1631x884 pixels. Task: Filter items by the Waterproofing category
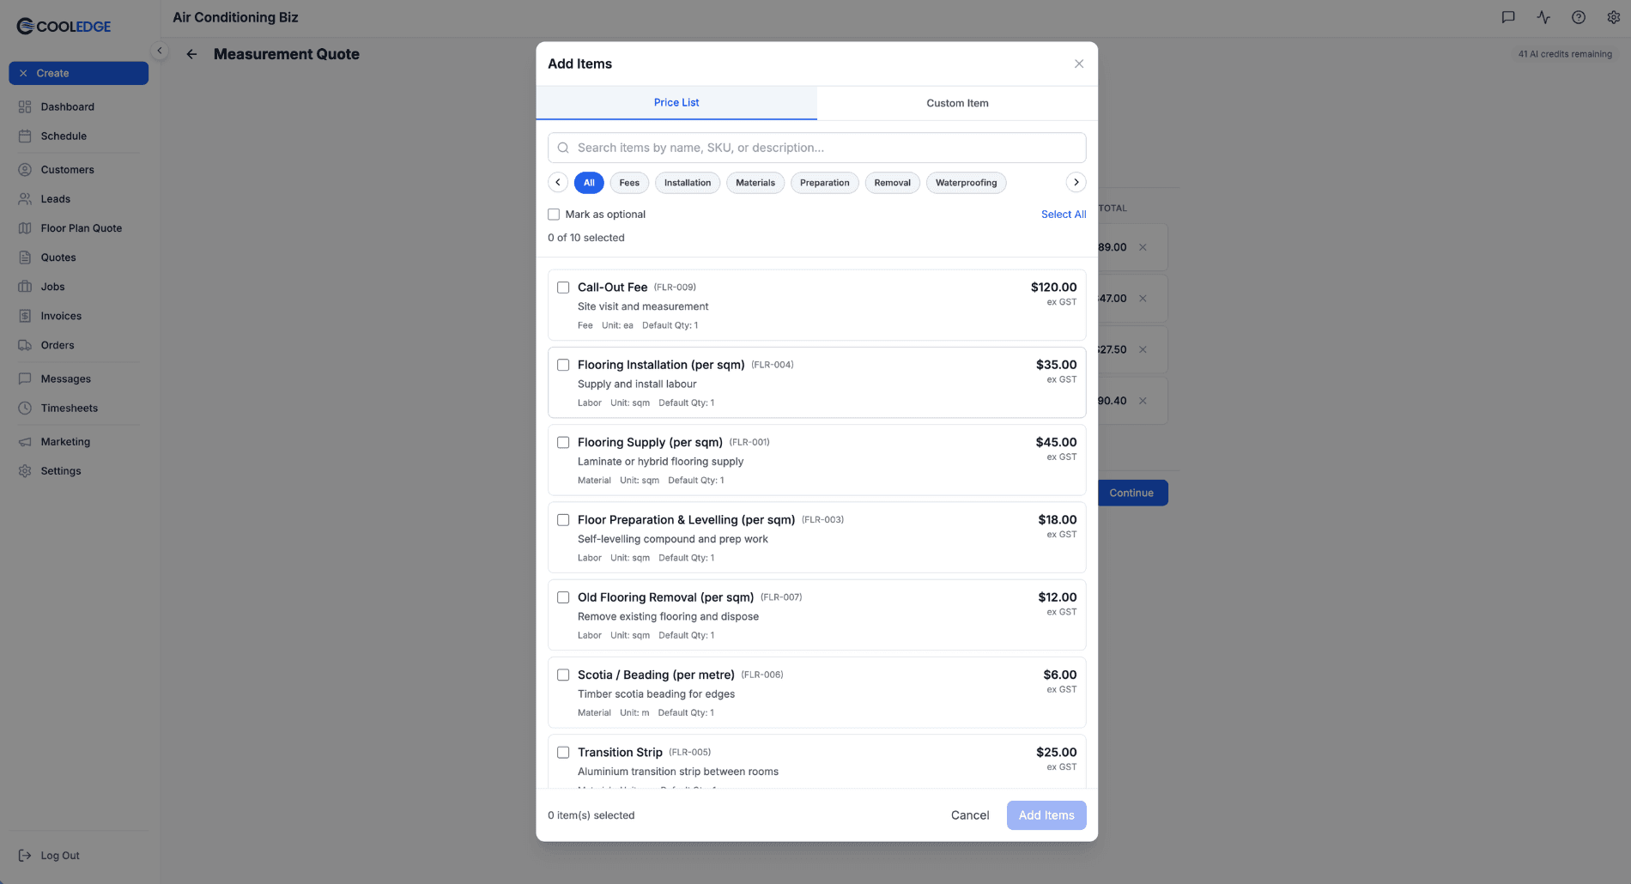click(966, 183)
